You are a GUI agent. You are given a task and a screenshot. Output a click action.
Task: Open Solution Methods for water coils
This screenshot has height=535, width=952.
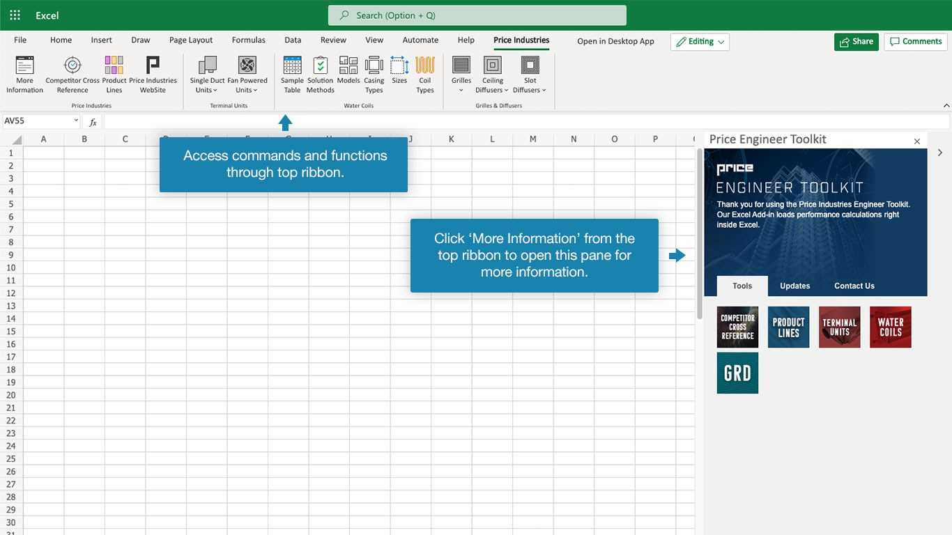tap(320, 75)
